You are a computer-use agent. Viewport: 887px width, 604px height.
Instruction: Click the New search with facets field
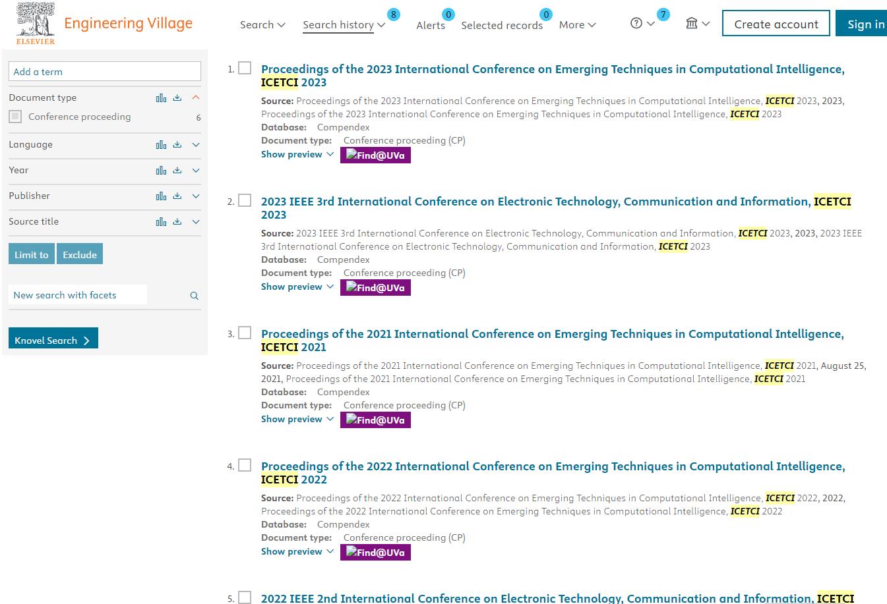[78, 295]
